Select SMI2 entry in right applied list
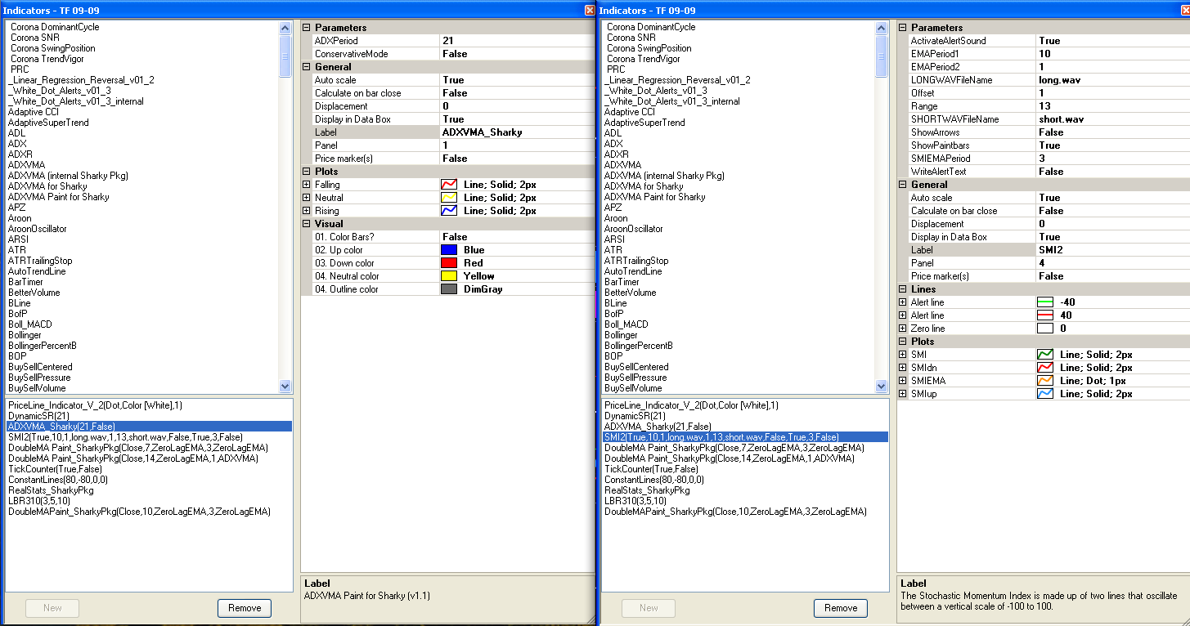Viewport: 1190px width, 626px height. (745, 437)
